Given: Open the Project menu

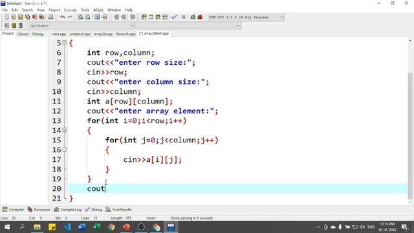Looking at the screenshot, I should click(54, 10).
